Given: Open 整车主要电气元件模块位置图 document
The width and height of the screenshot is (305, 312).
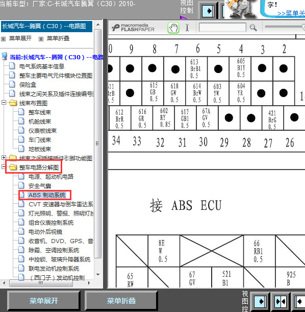Looking at the screenshot, I should point(56,76).
